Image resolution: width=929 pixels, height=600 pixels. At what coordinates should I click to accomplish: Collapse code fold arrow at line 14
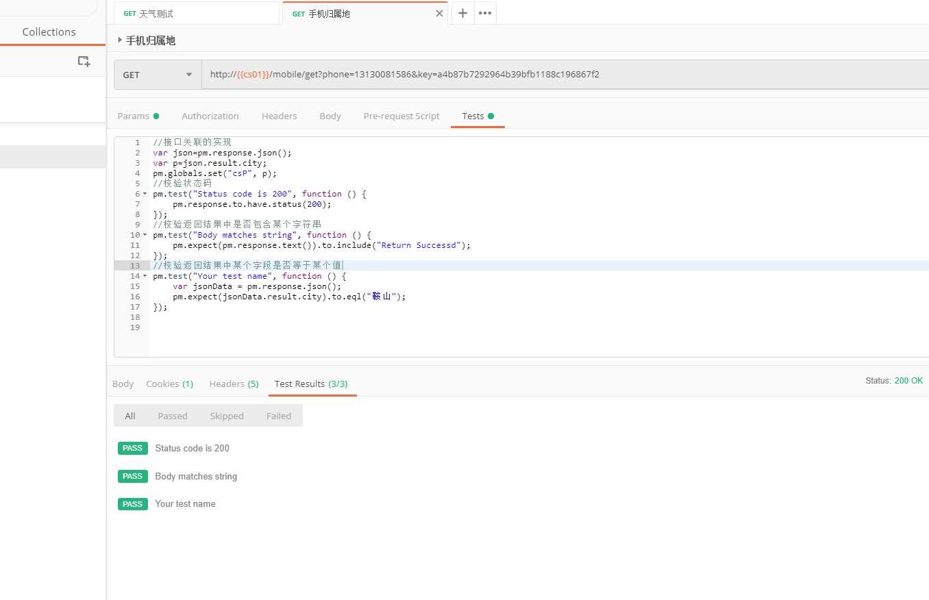pyautogui.click(x=145, y=277)
